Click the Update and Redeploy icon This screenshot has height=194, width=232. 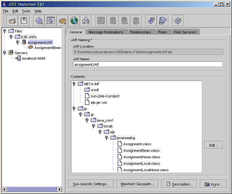(x=163, y=21)
